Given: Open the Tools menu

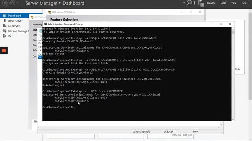Looking at the screenshot, I should (223, 3).
